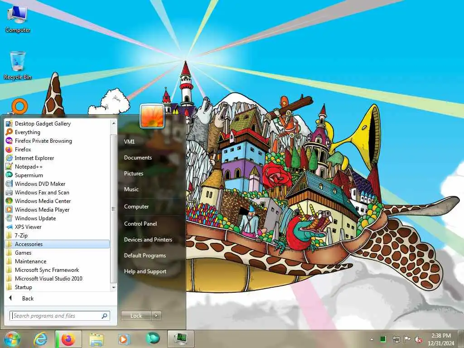Open VM1 user folder from Start menu
This screenshot has height=348, width=464.
[x=129, y=141]
